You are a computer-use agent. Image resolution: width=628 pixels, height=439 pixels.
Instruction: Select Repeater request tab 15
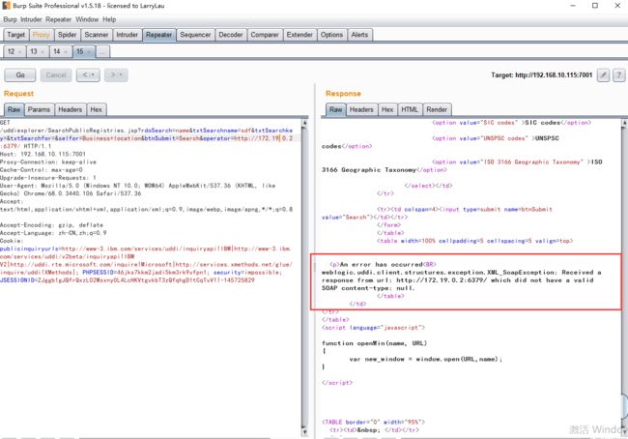[84, 51]
